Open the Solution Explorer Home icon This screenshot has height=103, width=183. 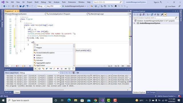click(x=140, y=15)
